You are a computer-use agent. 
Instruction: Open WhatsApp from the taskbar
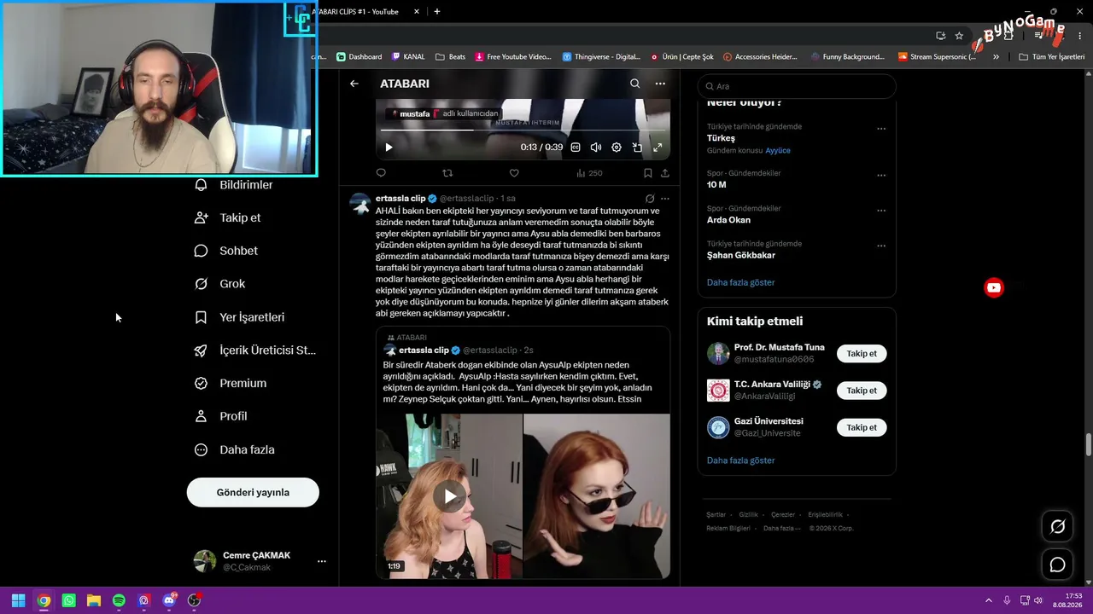[x=69, y=600]
